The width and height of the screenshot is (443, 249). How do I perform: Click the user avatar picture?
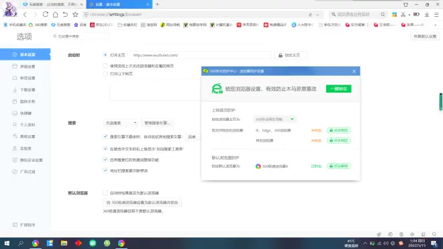10,9
